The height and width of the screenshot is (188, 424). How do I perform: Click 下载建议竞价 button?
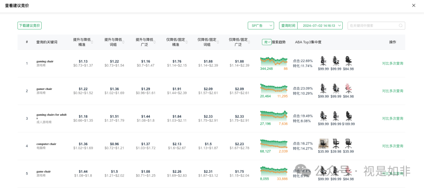coord(29,26)
